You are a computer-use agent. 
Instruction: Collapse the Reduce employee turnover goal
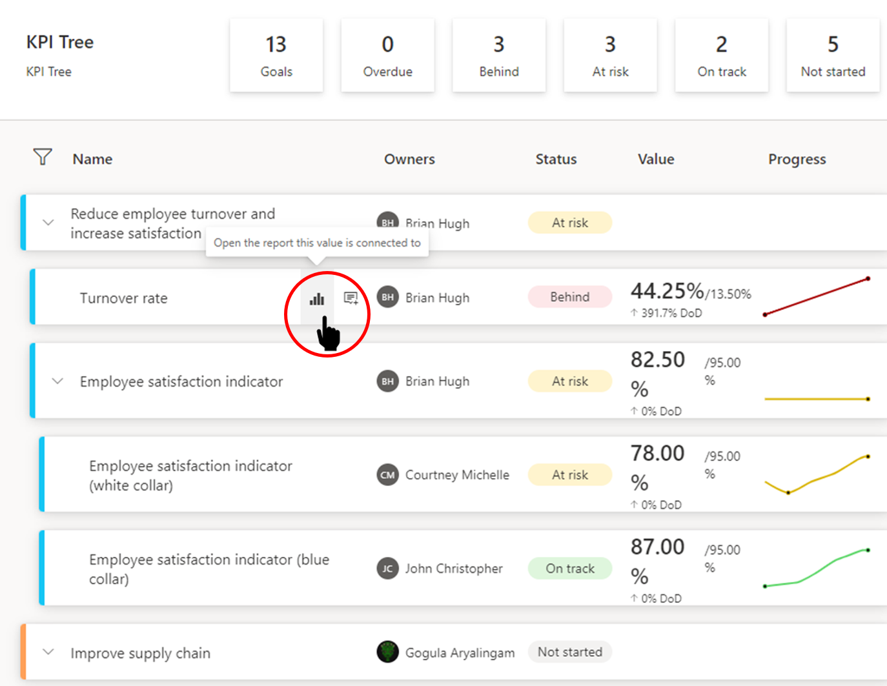48,222
